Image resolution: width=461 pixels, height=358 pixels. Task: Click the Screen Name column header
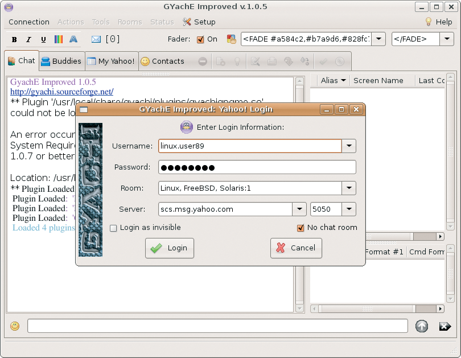tap(382, 80)
